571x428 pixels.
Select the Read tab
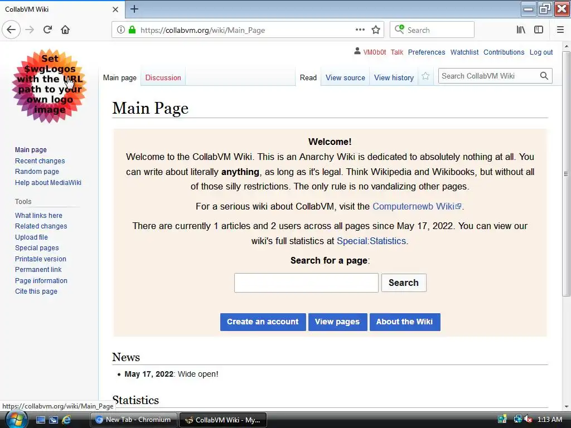coord(308,77)
